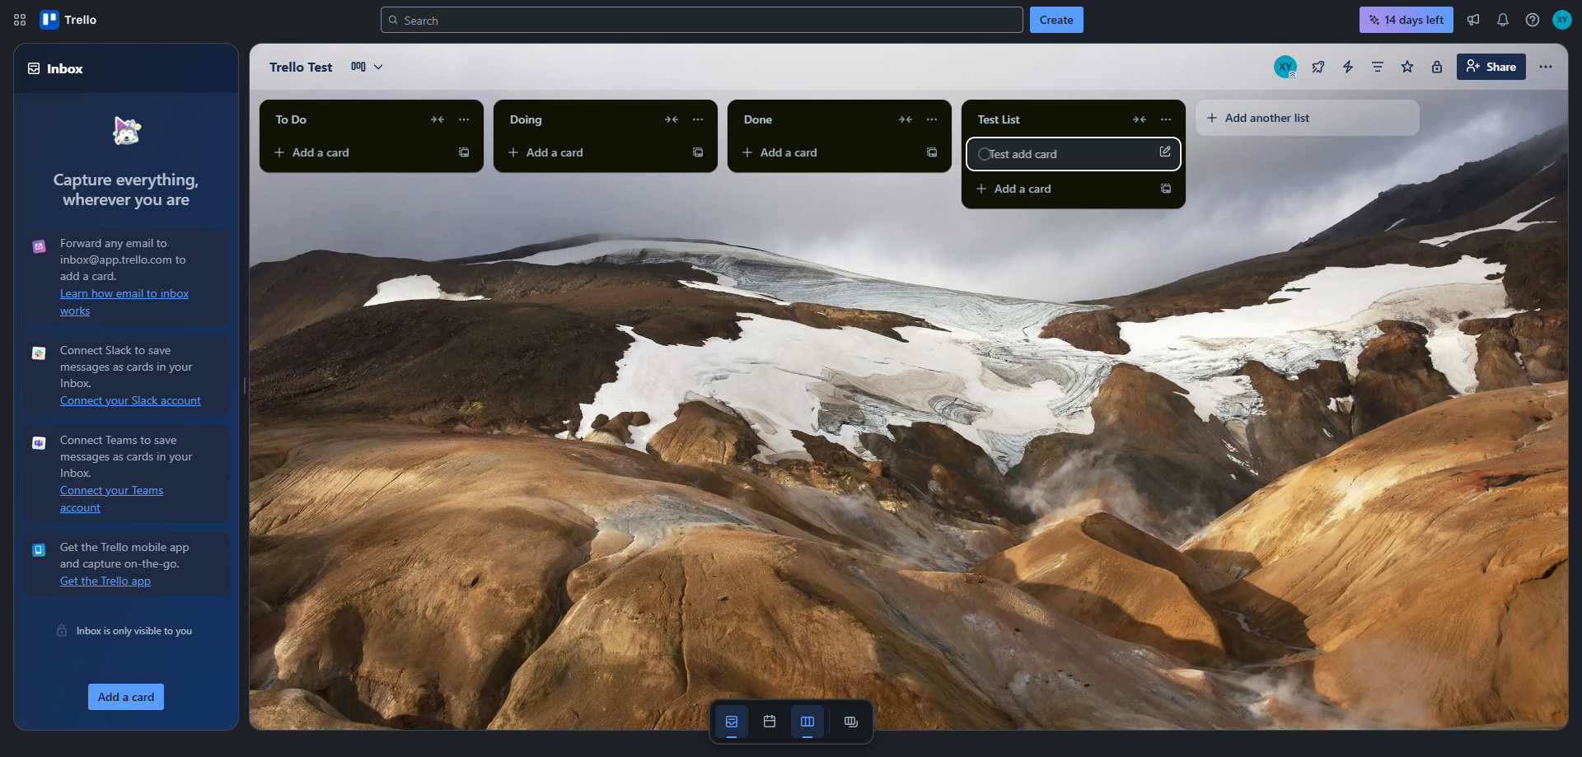Toggle the Inbox panel in bottom bar
1582x757 pixels.
[732, 722]
